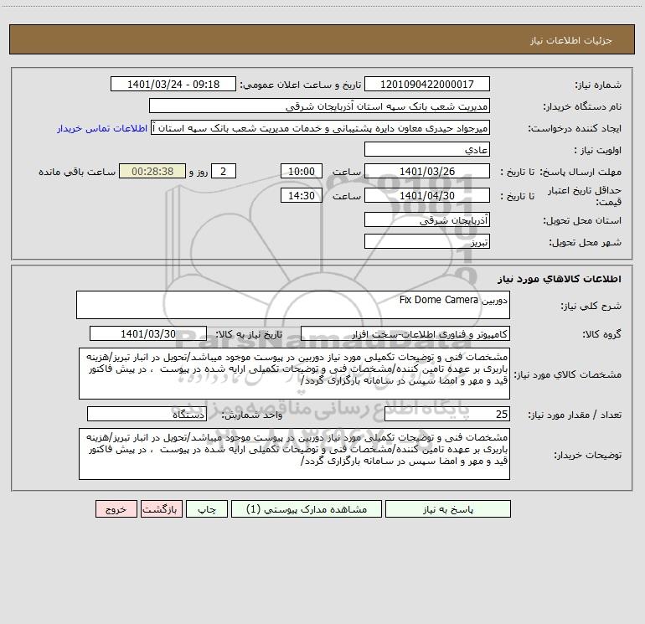Click remaining time counter 00:28:38
645x624 pixels.
[x=152, y=171]
